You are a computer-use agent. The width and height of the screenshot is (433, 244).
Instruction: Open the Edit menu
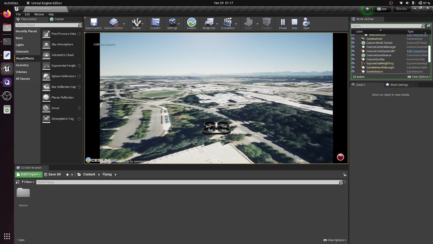(x=27, y=15)
